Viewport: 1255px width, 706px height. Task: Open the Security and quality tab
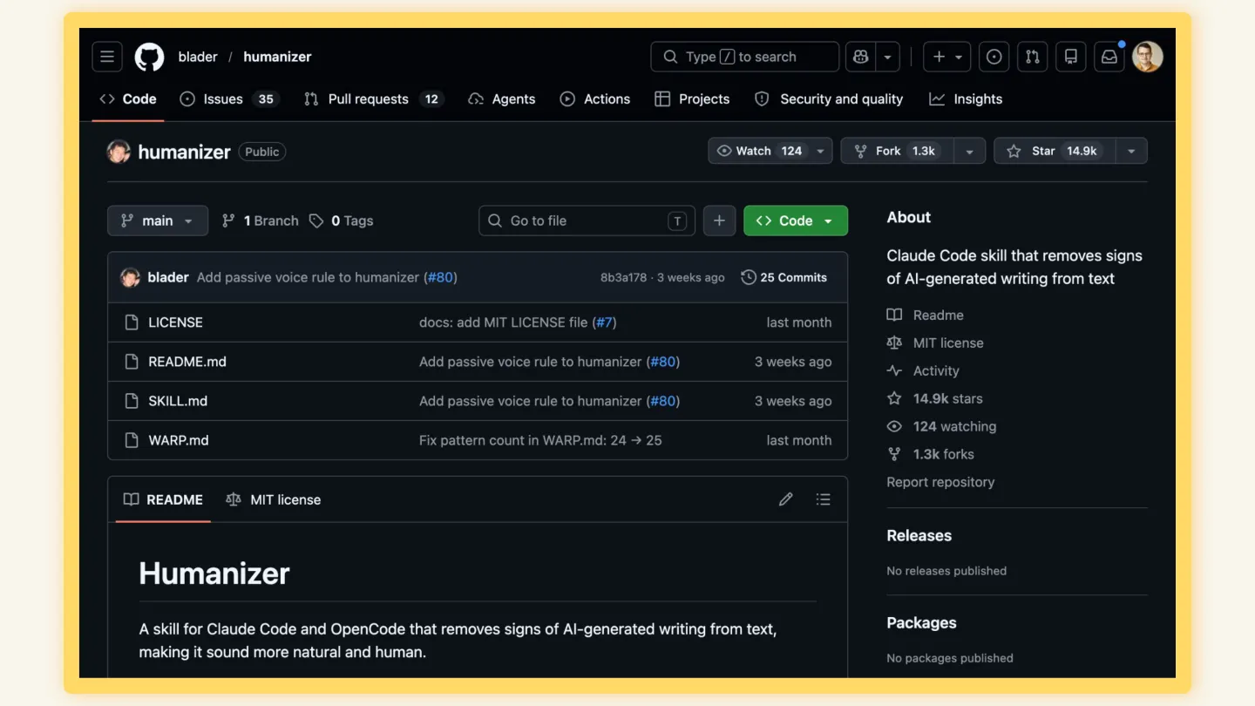(829, 99)
